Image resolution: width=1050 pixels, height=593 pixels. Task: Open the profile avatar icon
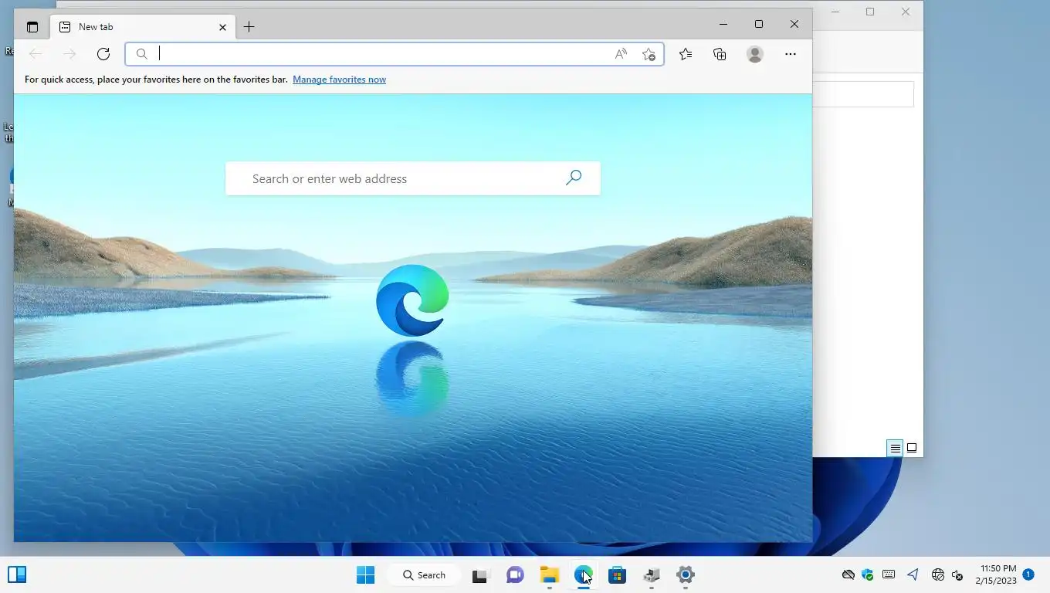click(755, 54)
